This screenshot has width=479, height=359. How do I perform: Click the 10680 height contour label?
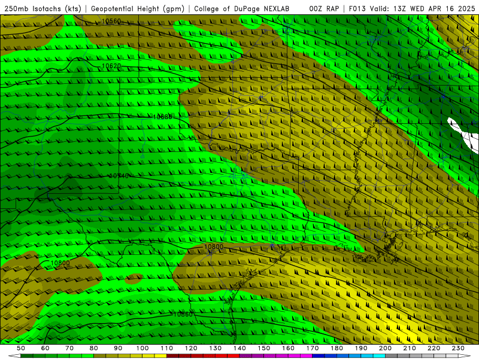pos(162,117)
